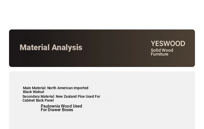Select the Main Material text line
The width and height of the screenshot is (204, 129).
click(x=56, y=88)
